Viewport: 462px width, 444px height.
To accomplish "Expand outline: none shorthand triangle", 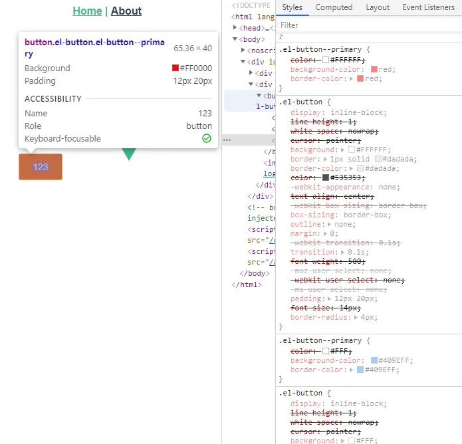I will pyautogui.click(x=329, y=224).
